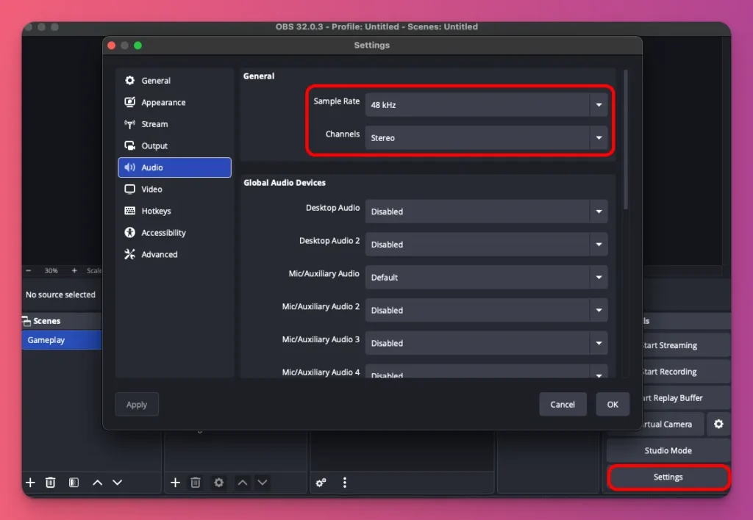Add a new scene with the plus icon
Viewport: 753px width, 520px height.
point(29,483)
